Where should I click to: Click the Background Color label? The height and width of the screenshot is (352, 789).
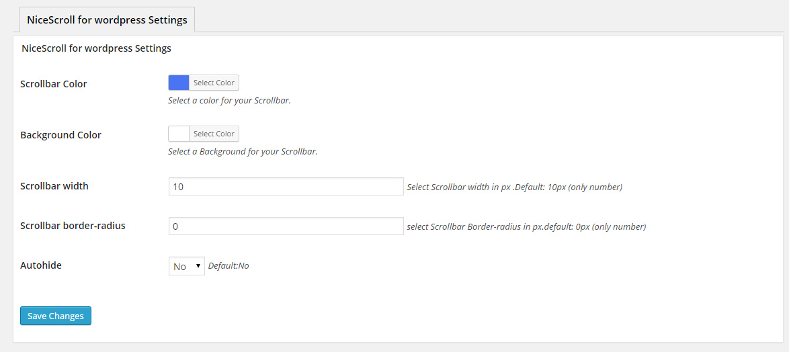[x=61, y=135]
